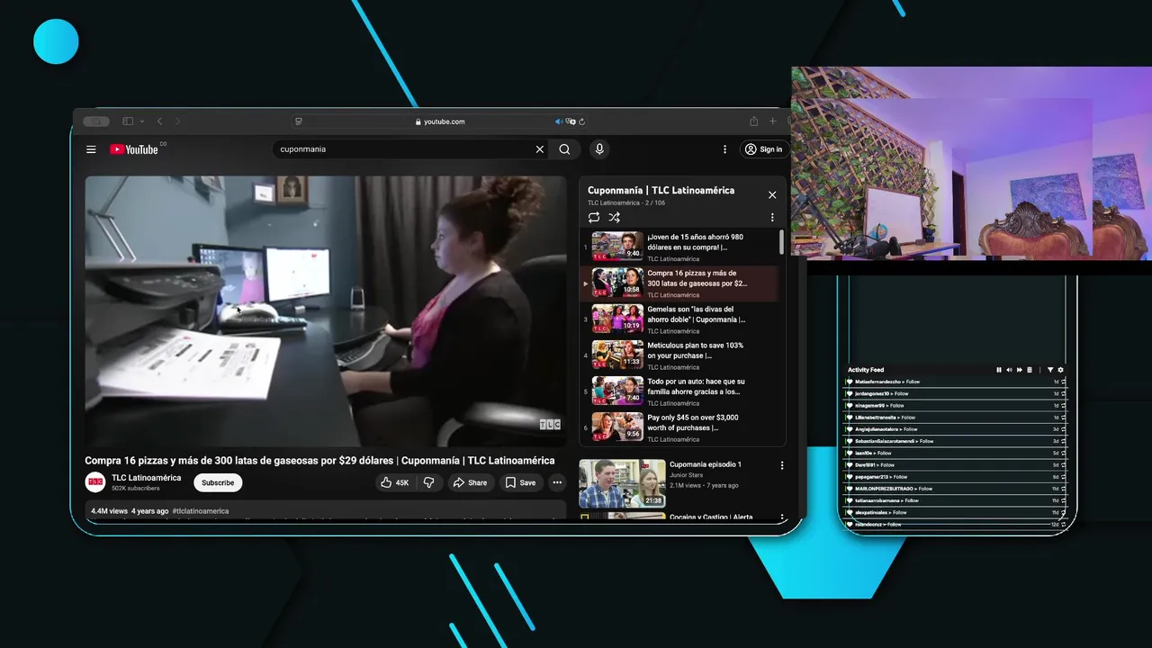Open more actions next to Save
Viewport: 1152px width, 648px height.
pos(557,482)
